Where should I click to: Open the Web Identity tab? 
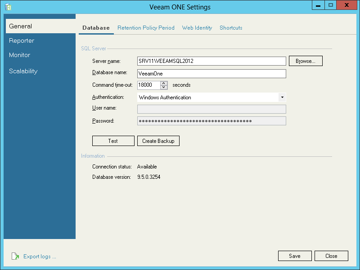click(197, 28)
